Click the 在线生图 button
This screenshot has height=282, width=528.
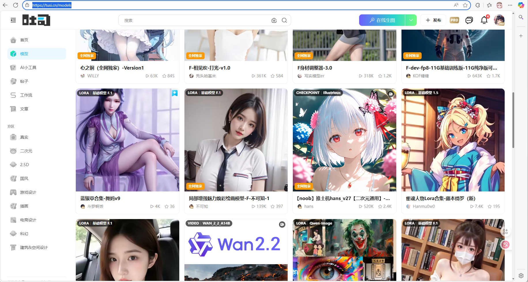[382, 20]
